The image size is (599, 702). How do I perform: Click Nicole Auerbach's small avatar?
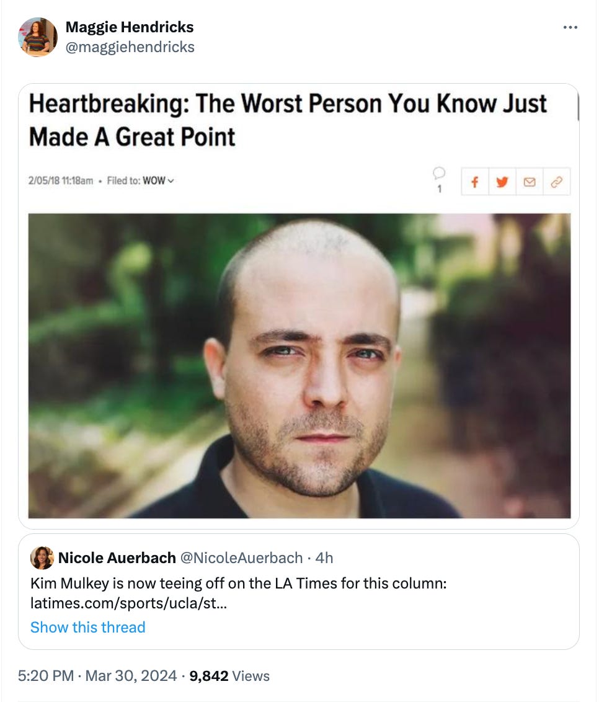[x=42, y=558]
